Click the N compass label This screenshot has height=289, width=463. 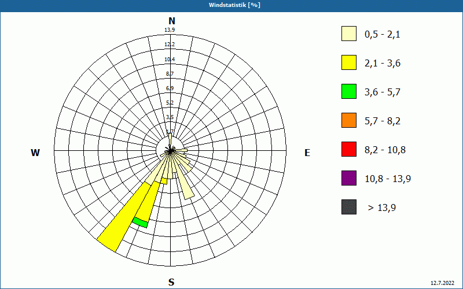point(171,21)
